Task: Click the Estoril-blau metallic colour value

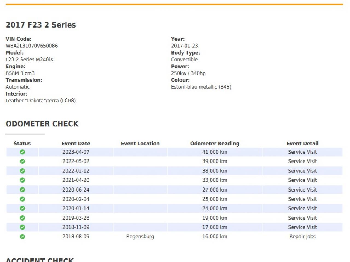Action: point(201,87)
